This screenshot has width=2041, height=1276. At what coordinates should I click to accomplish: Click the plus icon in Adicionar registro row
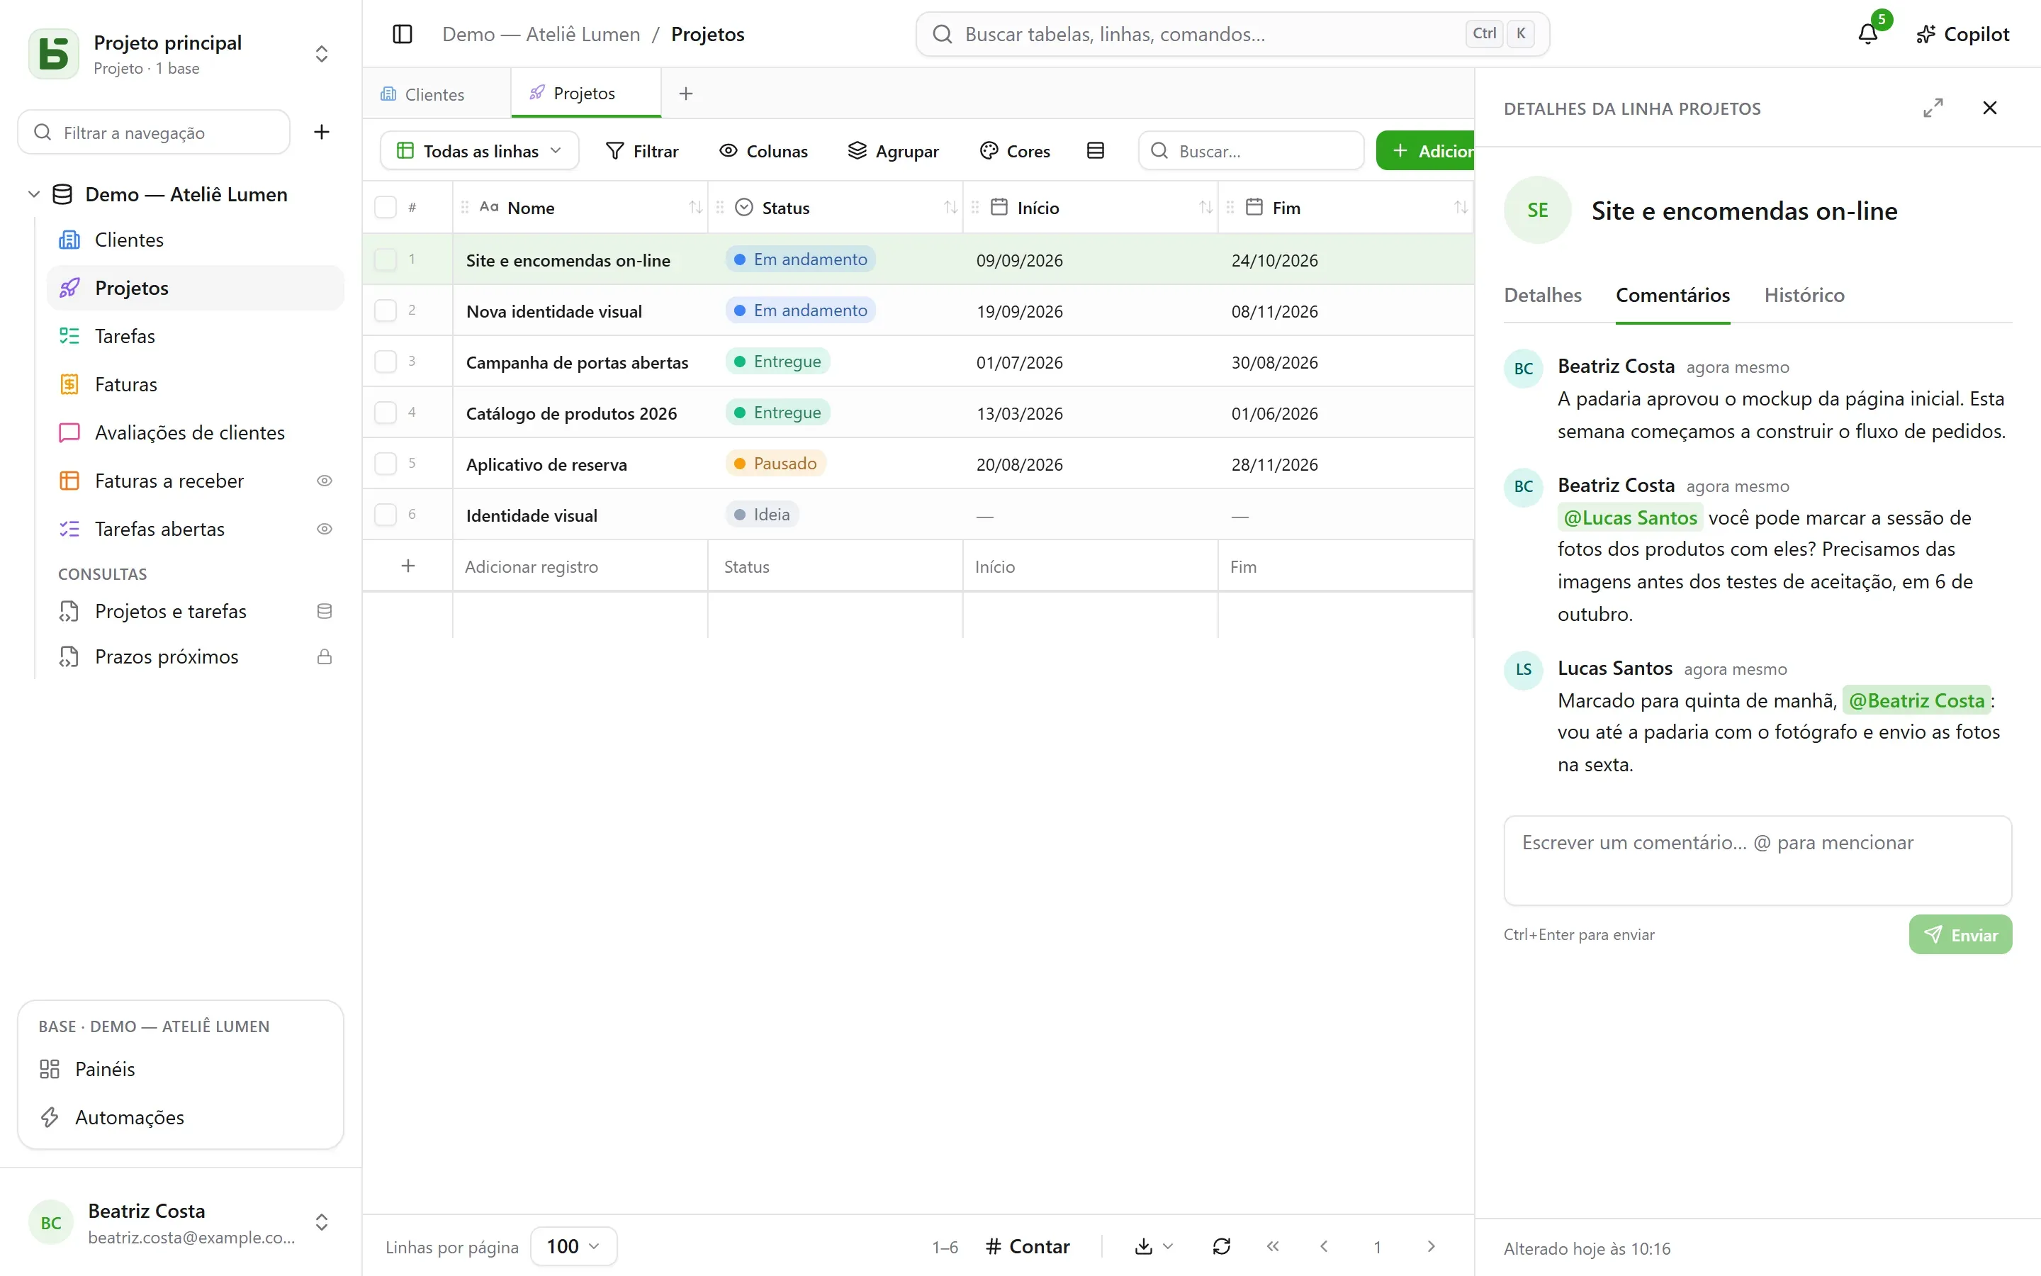(x=408, y=566)
